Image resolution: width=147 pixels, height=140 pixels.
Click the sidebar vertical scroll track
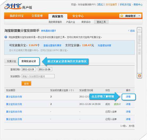[139, 53]
